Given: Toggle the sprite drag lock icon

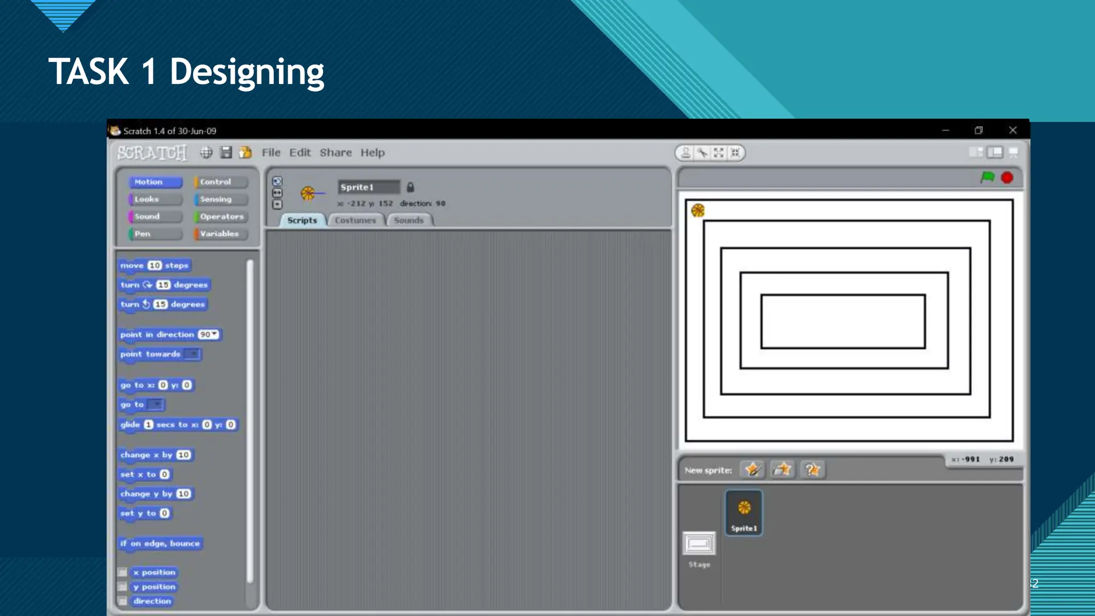Looking at the screenshot, I should [410, 187].
